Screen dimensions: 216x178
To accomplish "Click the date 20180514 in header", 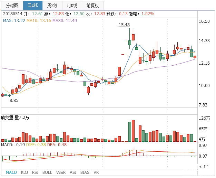I will pos(13,14).
